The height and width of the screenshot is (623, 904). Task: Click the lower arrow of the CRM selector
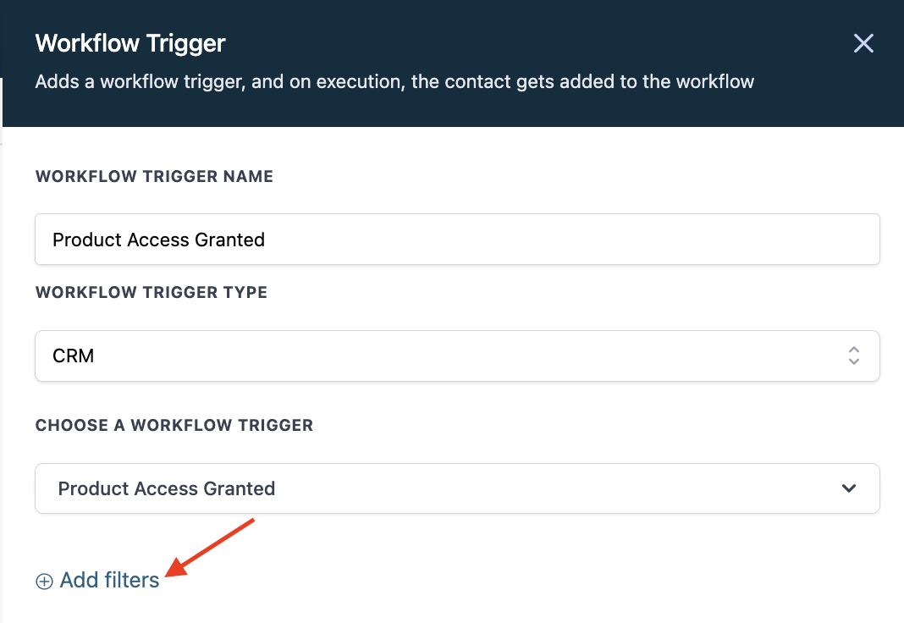pyautogui.click(x=853, y=361)
